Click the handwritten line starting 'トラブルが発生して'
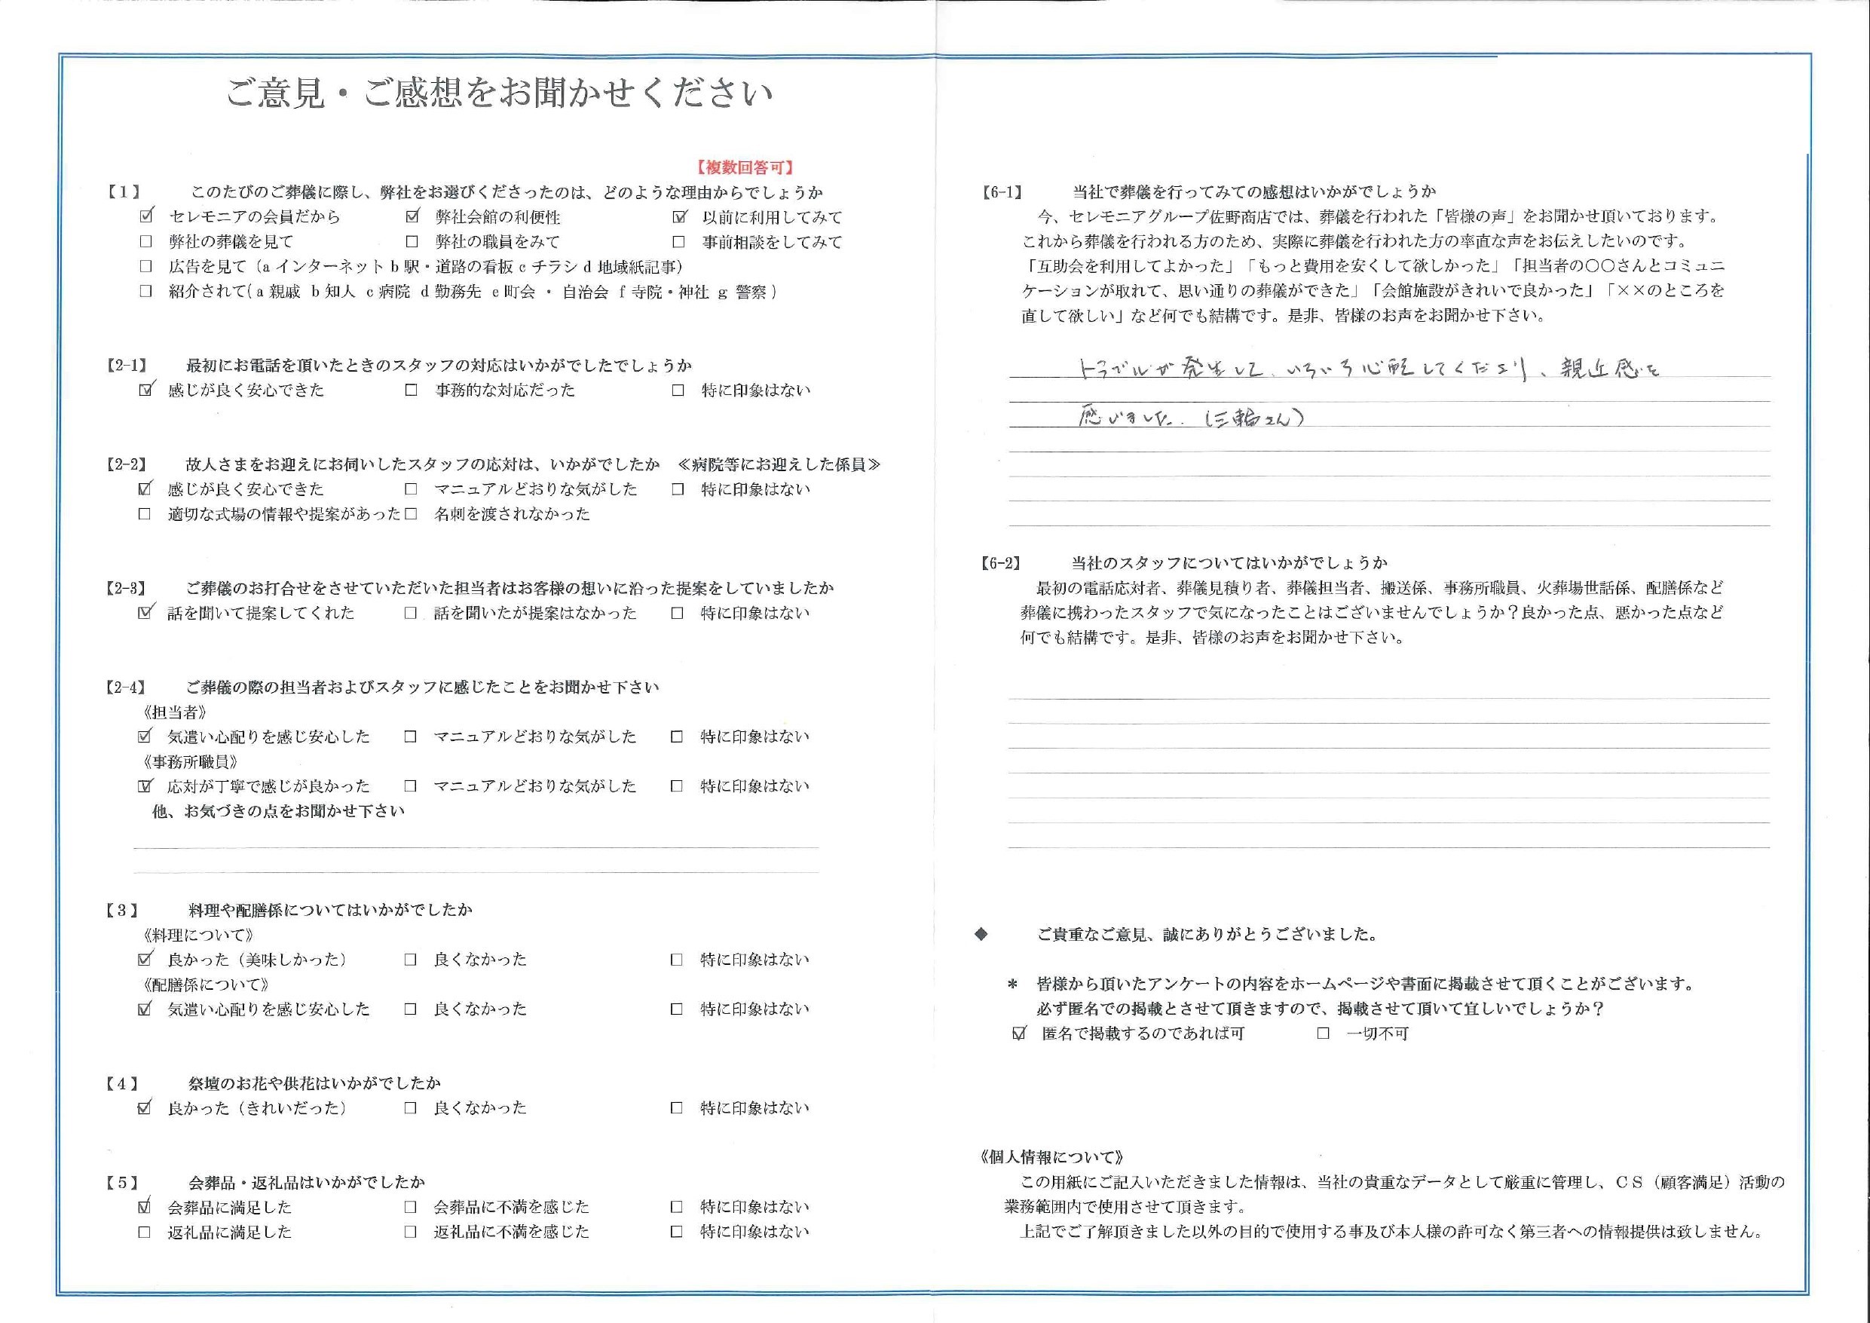 point(1367,371)
